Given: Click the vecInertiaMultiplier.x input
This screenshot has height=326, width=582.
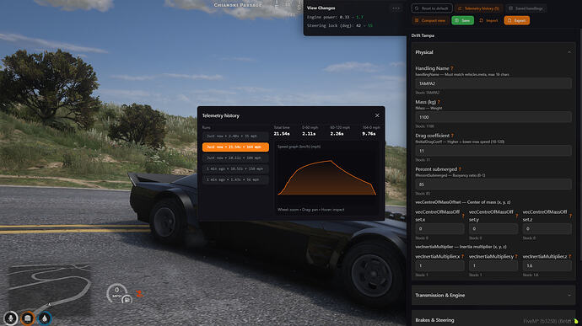Looking at the screenshot, I should point(439,266).
